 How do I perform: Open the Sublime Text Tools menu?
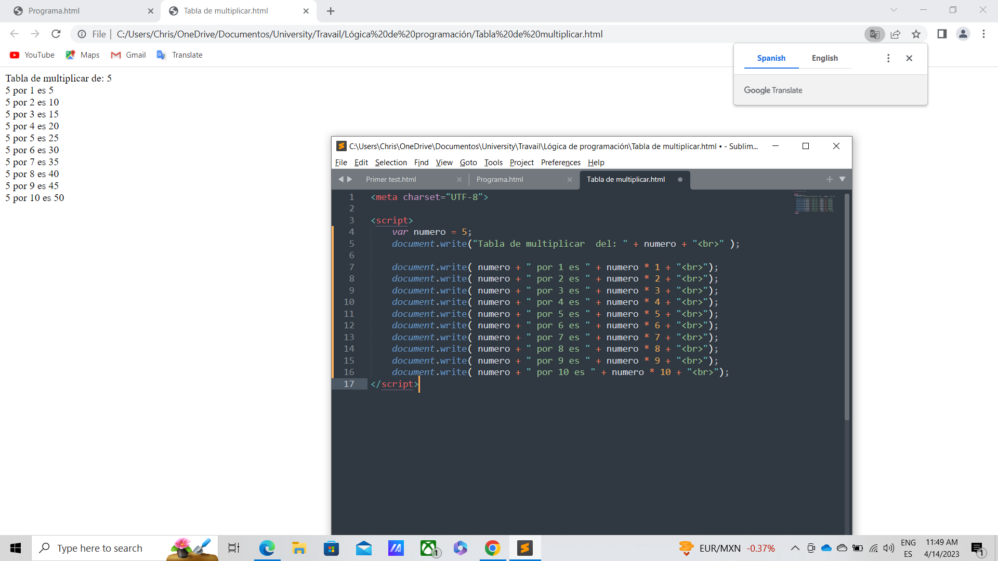coord(492,163)
